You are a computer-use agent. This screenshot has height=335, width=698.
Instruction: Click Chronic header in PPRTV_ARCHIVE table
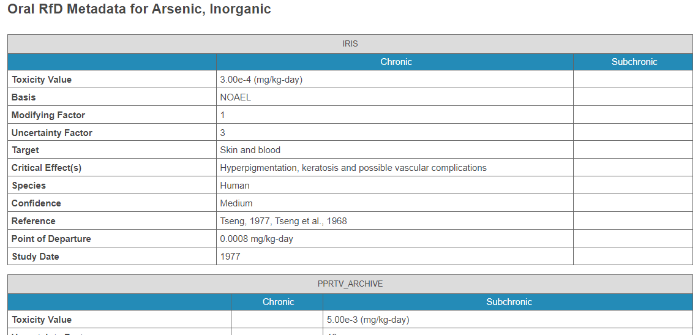[278, 302]
